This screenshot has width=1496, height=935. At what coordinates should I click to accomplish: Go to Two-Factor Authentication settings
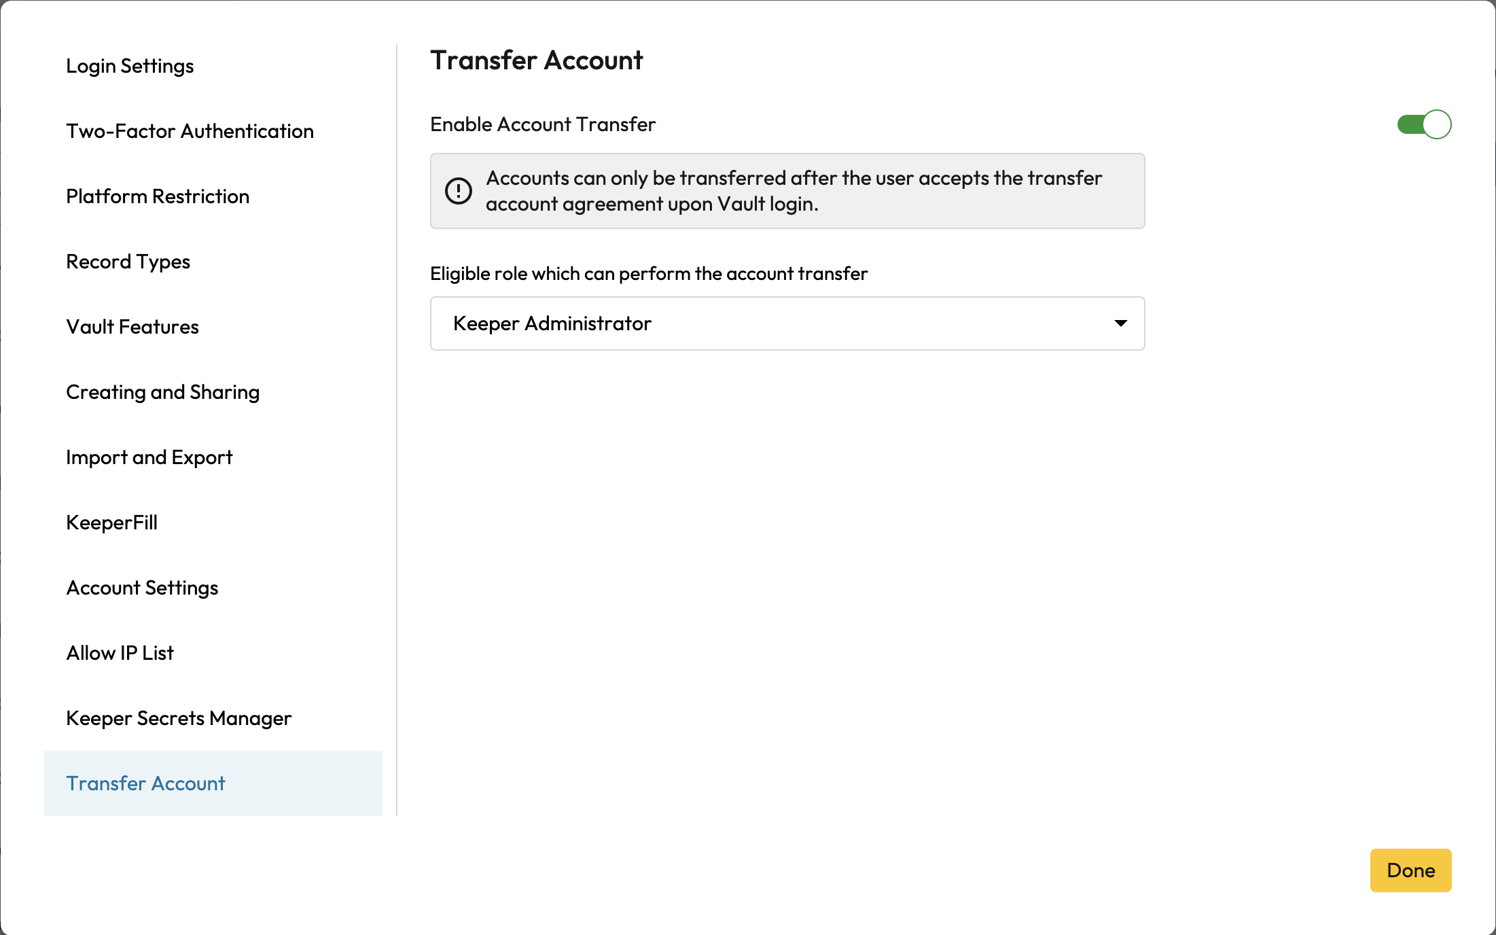point(190,131)
